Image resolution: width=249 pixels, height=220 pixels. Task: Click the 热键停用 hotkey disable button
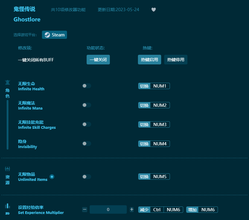(x=176, y=60)
